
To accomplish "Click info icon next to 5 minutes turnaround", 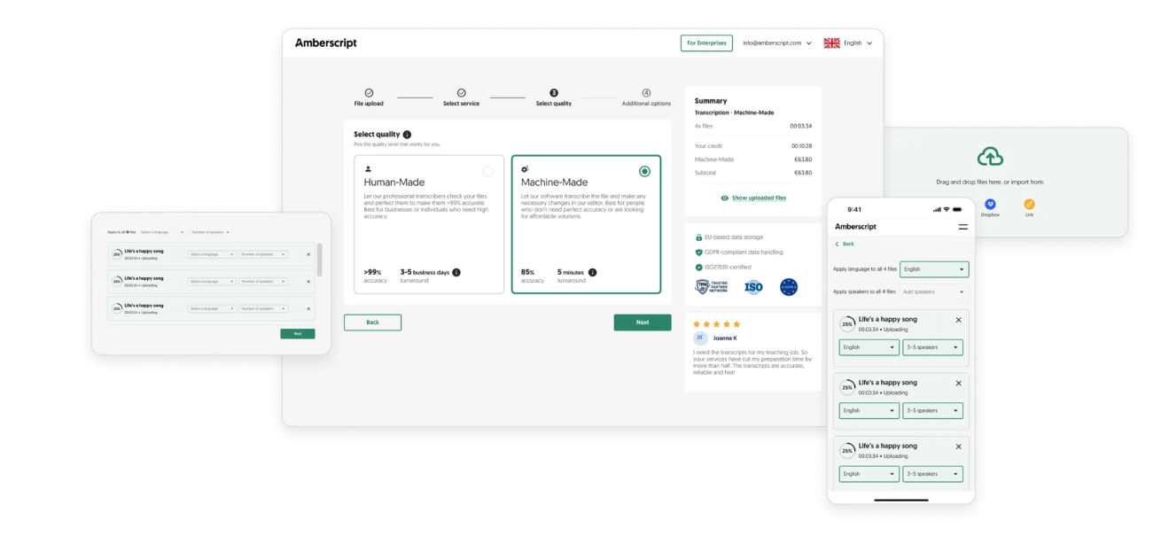I will [x=592, y=273].
